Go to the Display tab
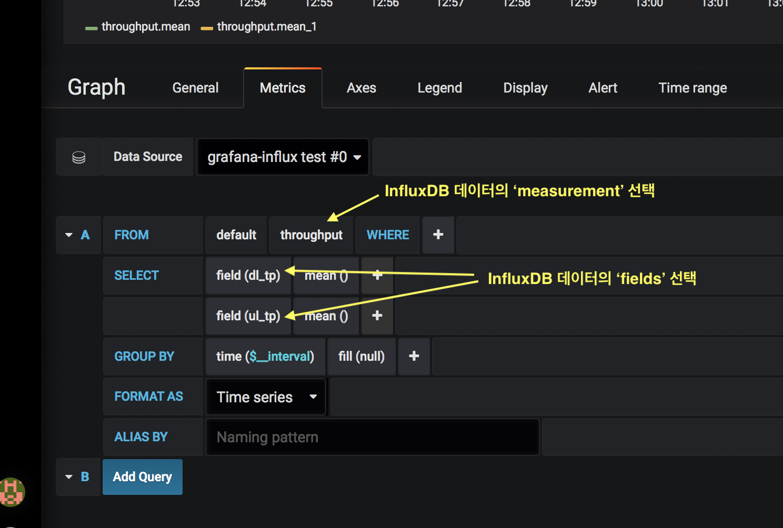This screenshot has height=528, width=783. tap(525, 88)
